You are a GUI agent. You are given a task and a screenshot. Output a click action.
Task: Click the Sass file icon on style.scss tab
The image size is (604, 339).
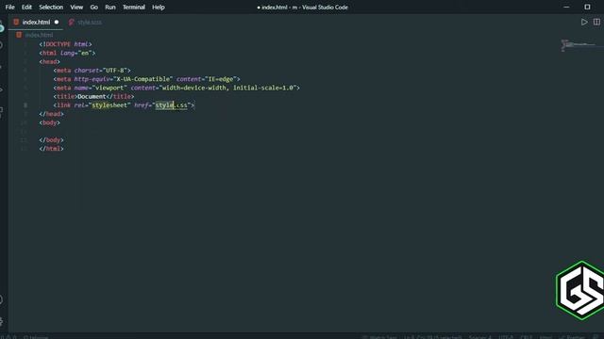[71, 23]
